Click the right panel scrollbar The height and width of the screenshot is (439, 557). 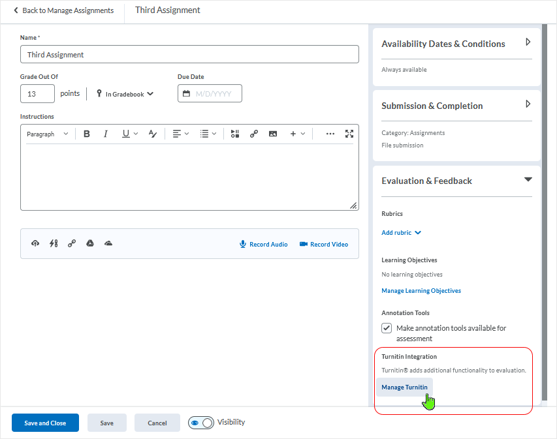(544, 212)
